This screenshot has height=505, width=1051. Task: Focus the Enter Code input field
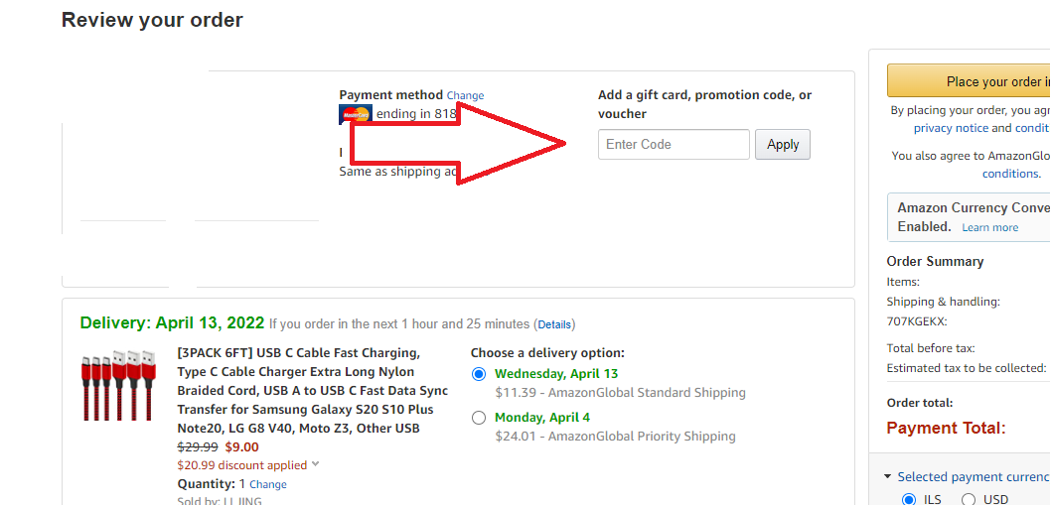pos(674,145)
